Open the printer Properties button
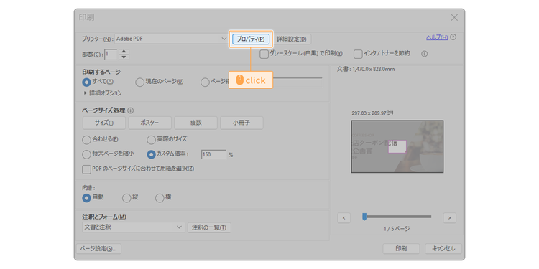Screen dimensions: 539x269 tap(251, 39)
